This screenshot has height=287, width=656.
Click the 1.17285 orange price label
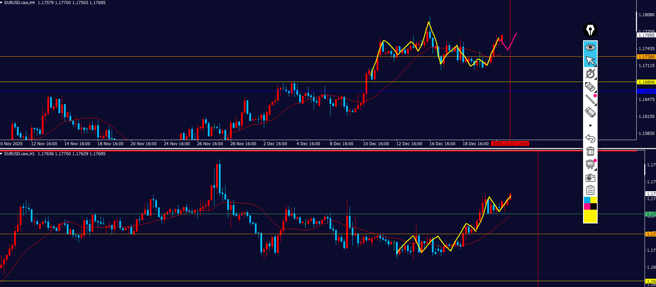(646, 57)
